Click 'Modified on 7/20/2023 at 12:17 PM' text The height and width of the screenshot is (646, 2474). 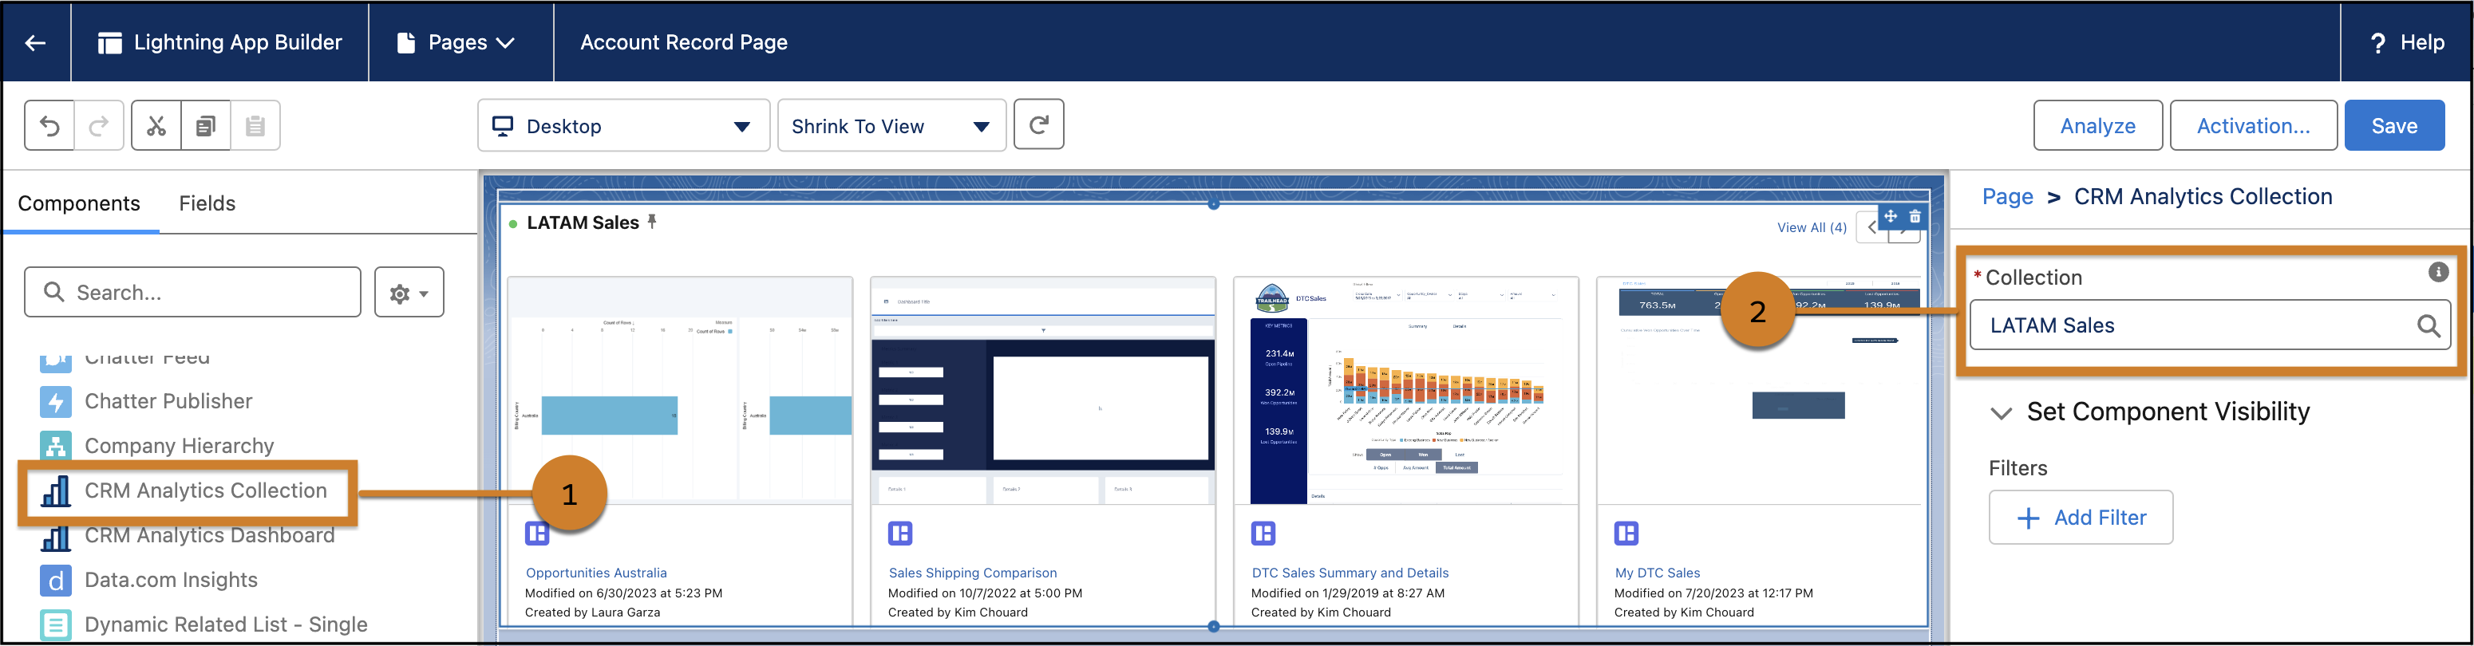(x=1713, y=593)
